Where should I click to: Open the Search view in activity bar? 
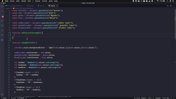[2, 11]
